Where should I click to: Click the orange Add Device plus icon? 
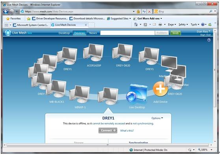click(160, 89)
